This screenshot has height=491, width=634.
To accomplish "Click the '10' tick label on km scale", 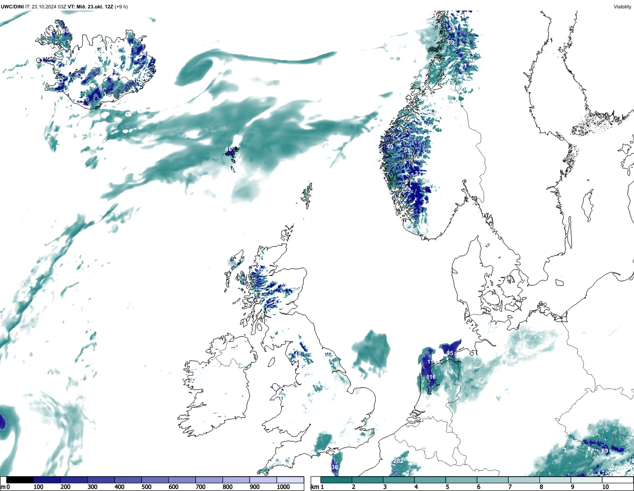I will [605, 487].
